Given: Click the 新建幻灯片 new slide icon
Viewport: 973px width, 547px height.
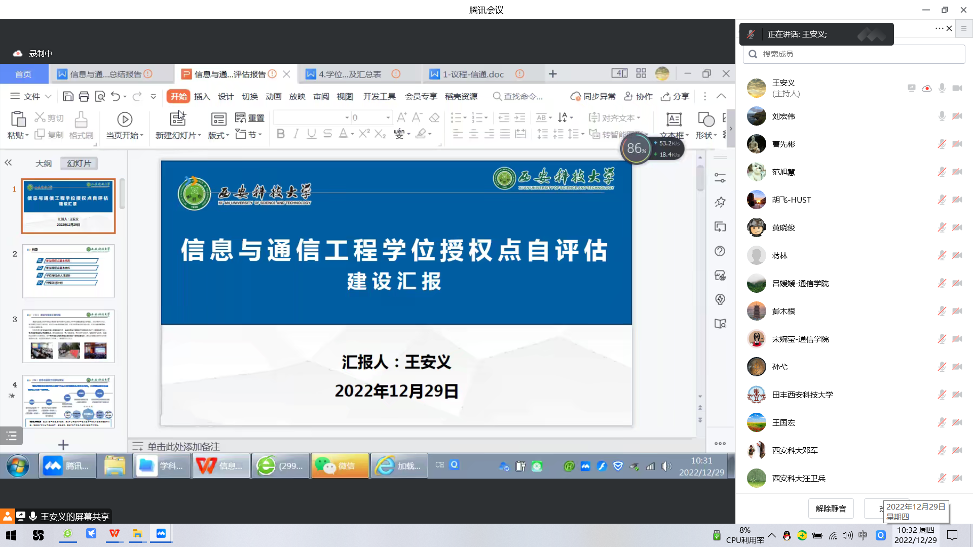Looking at the screenshot, I should [x=178, y=119].
